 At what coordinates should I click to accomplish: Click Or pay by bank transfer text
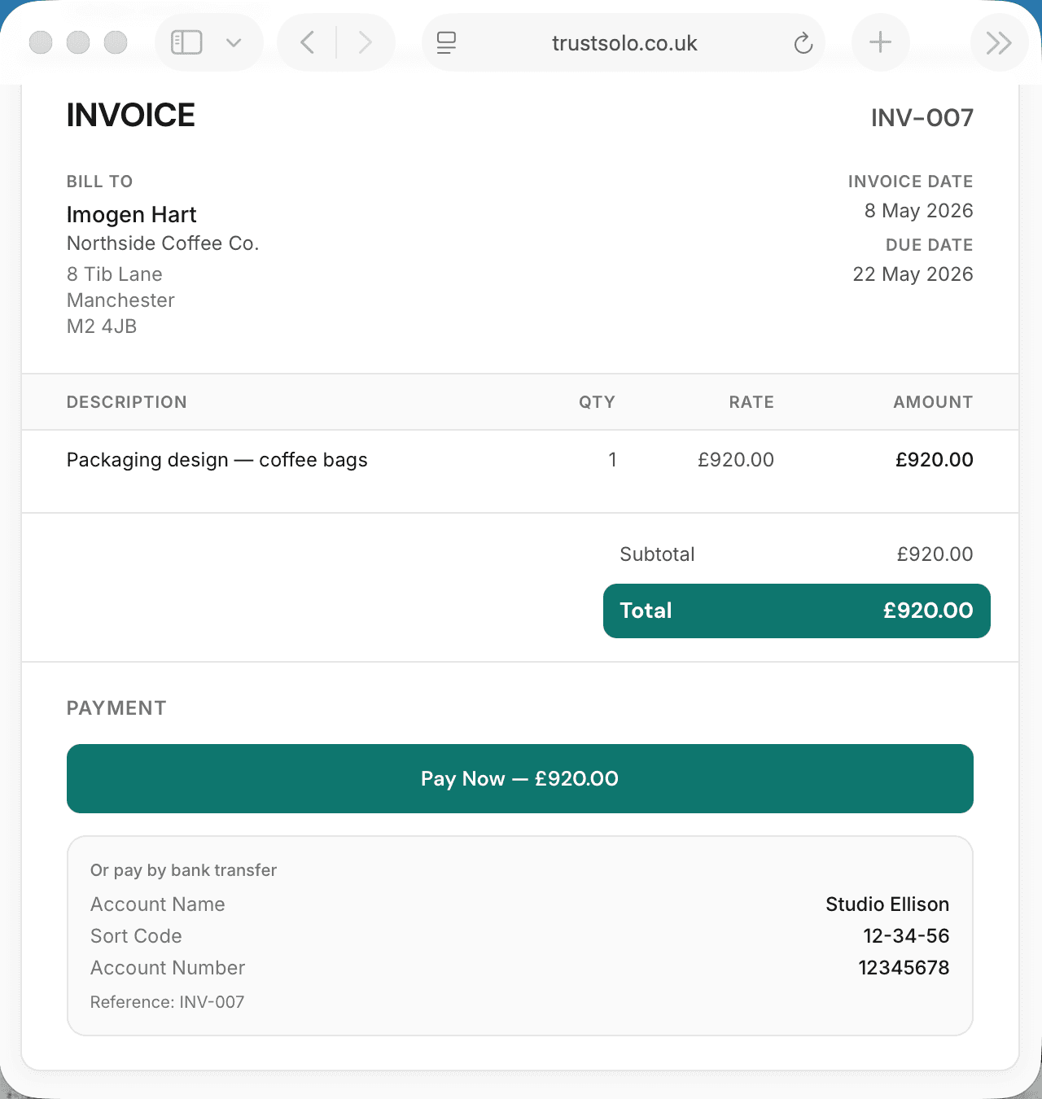coord(184,870)
